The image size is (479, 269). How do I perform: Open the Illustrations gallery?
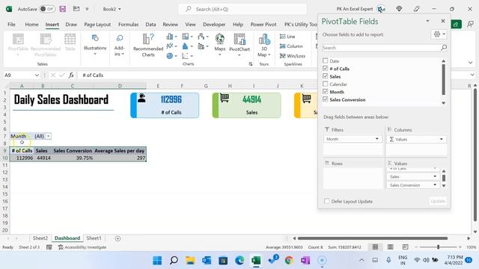(95, 45)
